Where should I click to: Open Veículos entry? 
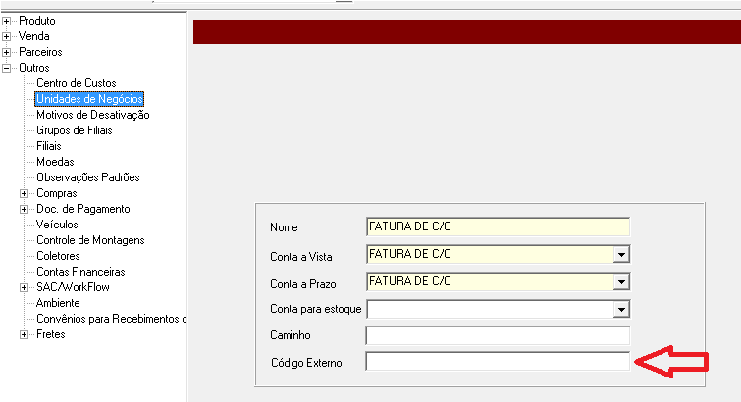coord(57,224)
